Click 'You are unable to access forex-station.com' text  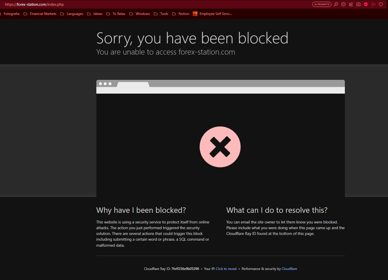point(166,52)
